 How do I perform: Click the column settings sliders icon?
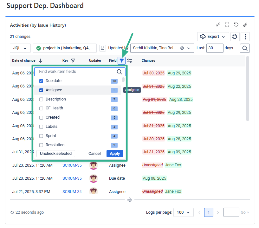point(130,60)
